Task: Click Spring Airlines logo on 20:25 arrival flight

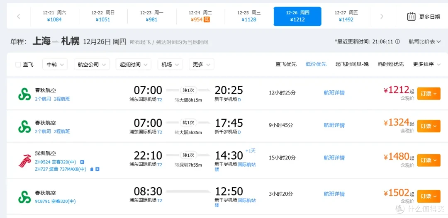Action: pos(24,94)
